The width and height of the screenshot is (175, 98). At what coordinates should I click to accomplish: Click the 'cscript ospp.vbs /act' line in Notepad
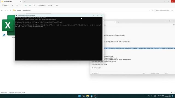[x=99, y=65]
